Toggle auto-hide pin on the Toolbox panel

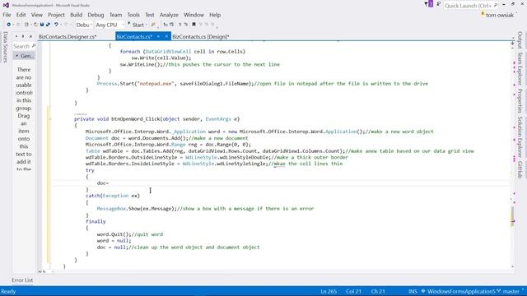[x=23, y=36]
